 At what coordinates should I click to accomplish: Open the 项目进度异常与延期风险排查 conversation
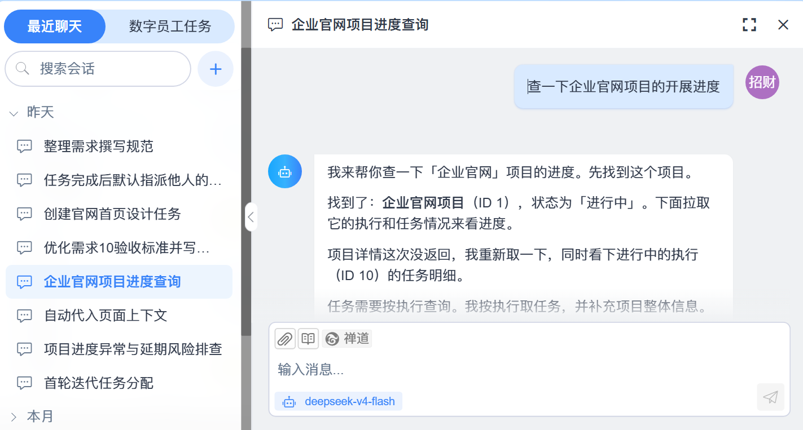pos(119,349)
